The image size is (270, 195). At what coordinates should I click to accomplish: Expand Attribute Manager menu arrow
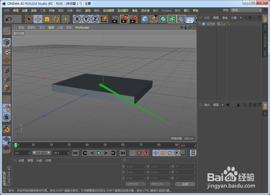222,105
